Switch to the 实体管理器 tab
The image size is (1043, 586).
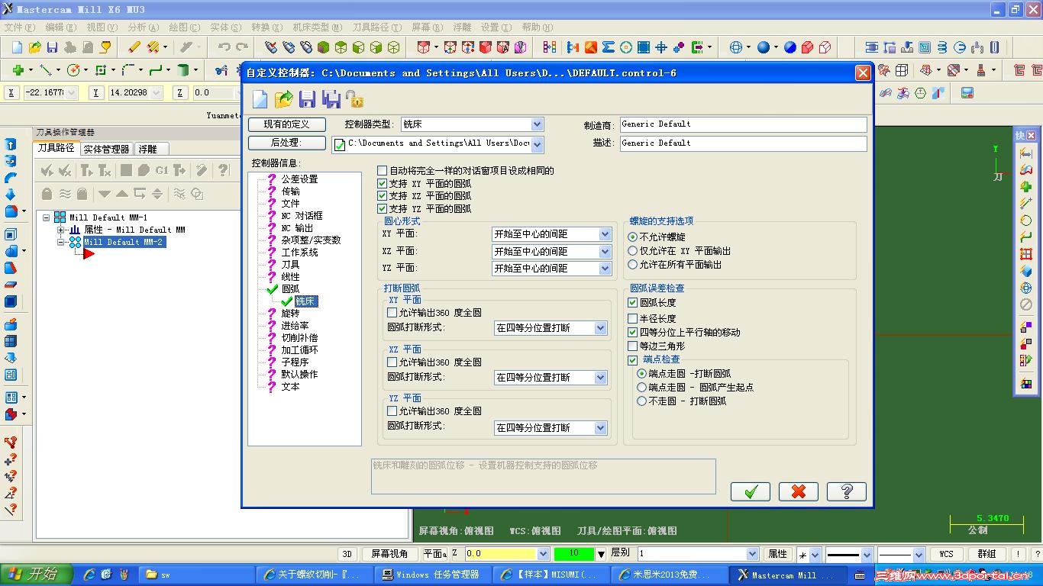107,150
